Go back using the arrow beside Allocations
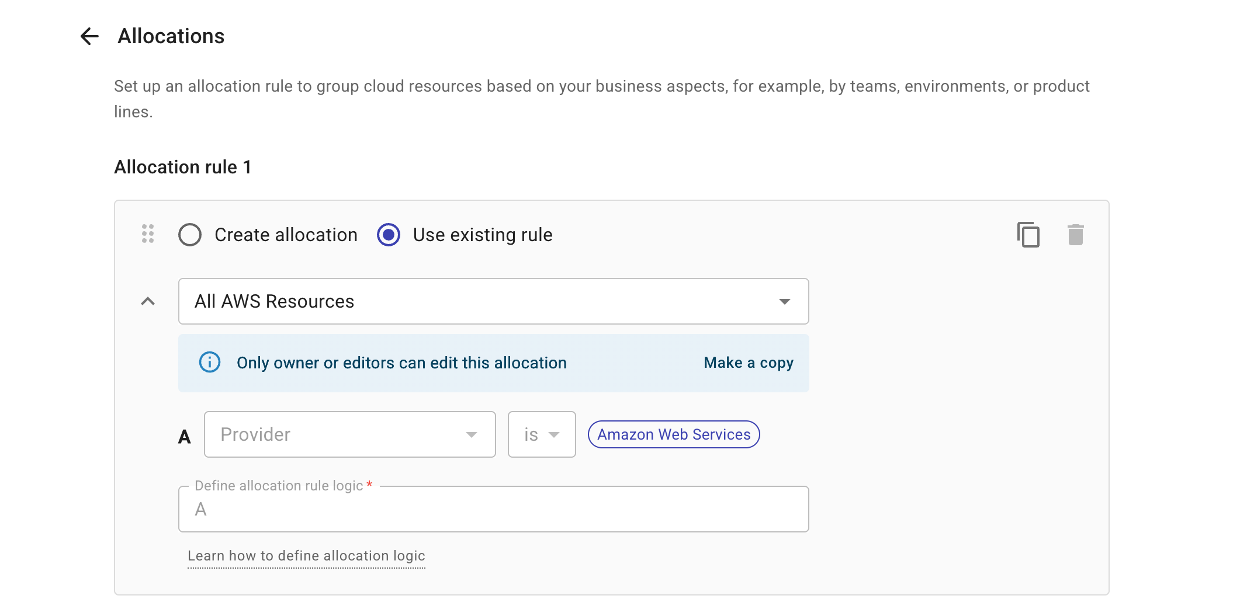The height and width of the screenshot is (606, 1240). [x=89, y=36]
